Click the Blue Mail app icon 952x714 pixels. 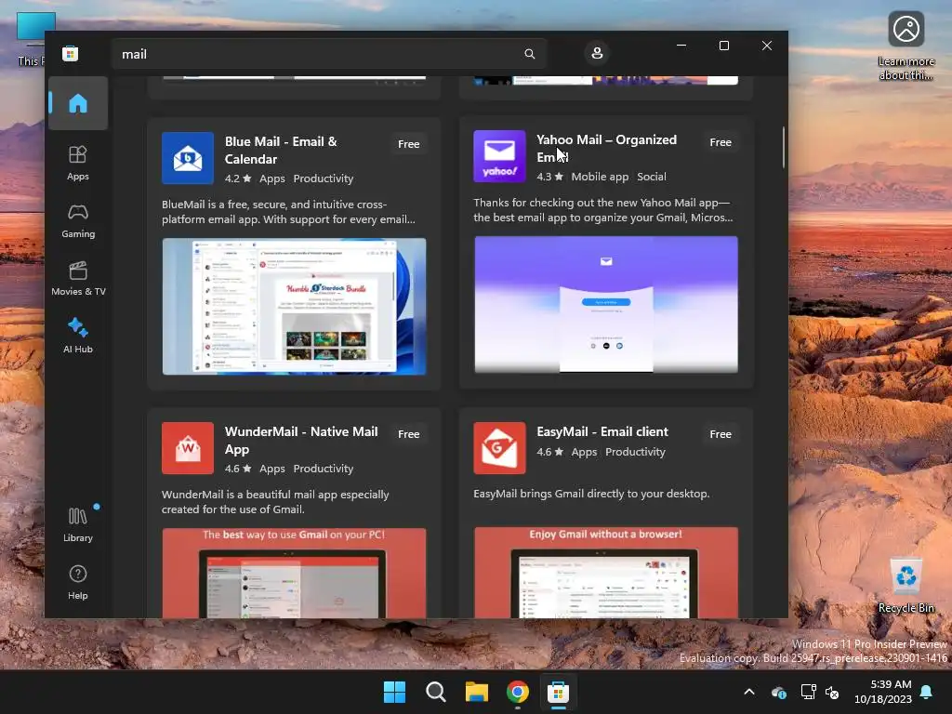click(x=188, y=158)
